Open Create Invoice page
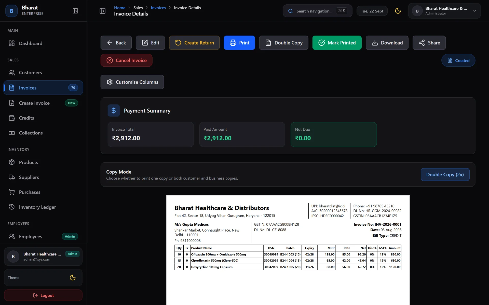 click(43, 103)
